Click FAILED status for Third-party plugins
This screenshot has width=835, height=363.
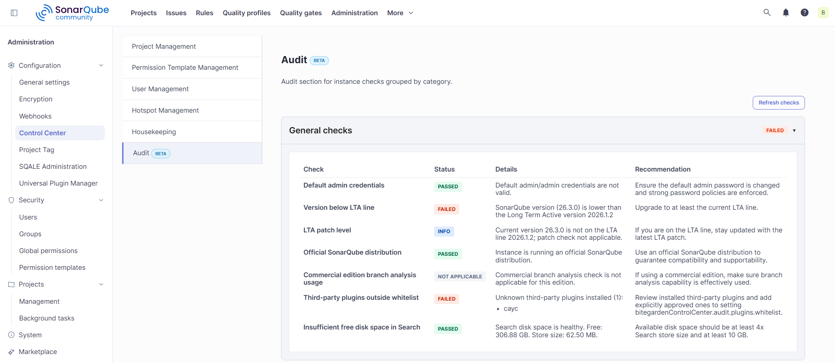pos(446,299)
